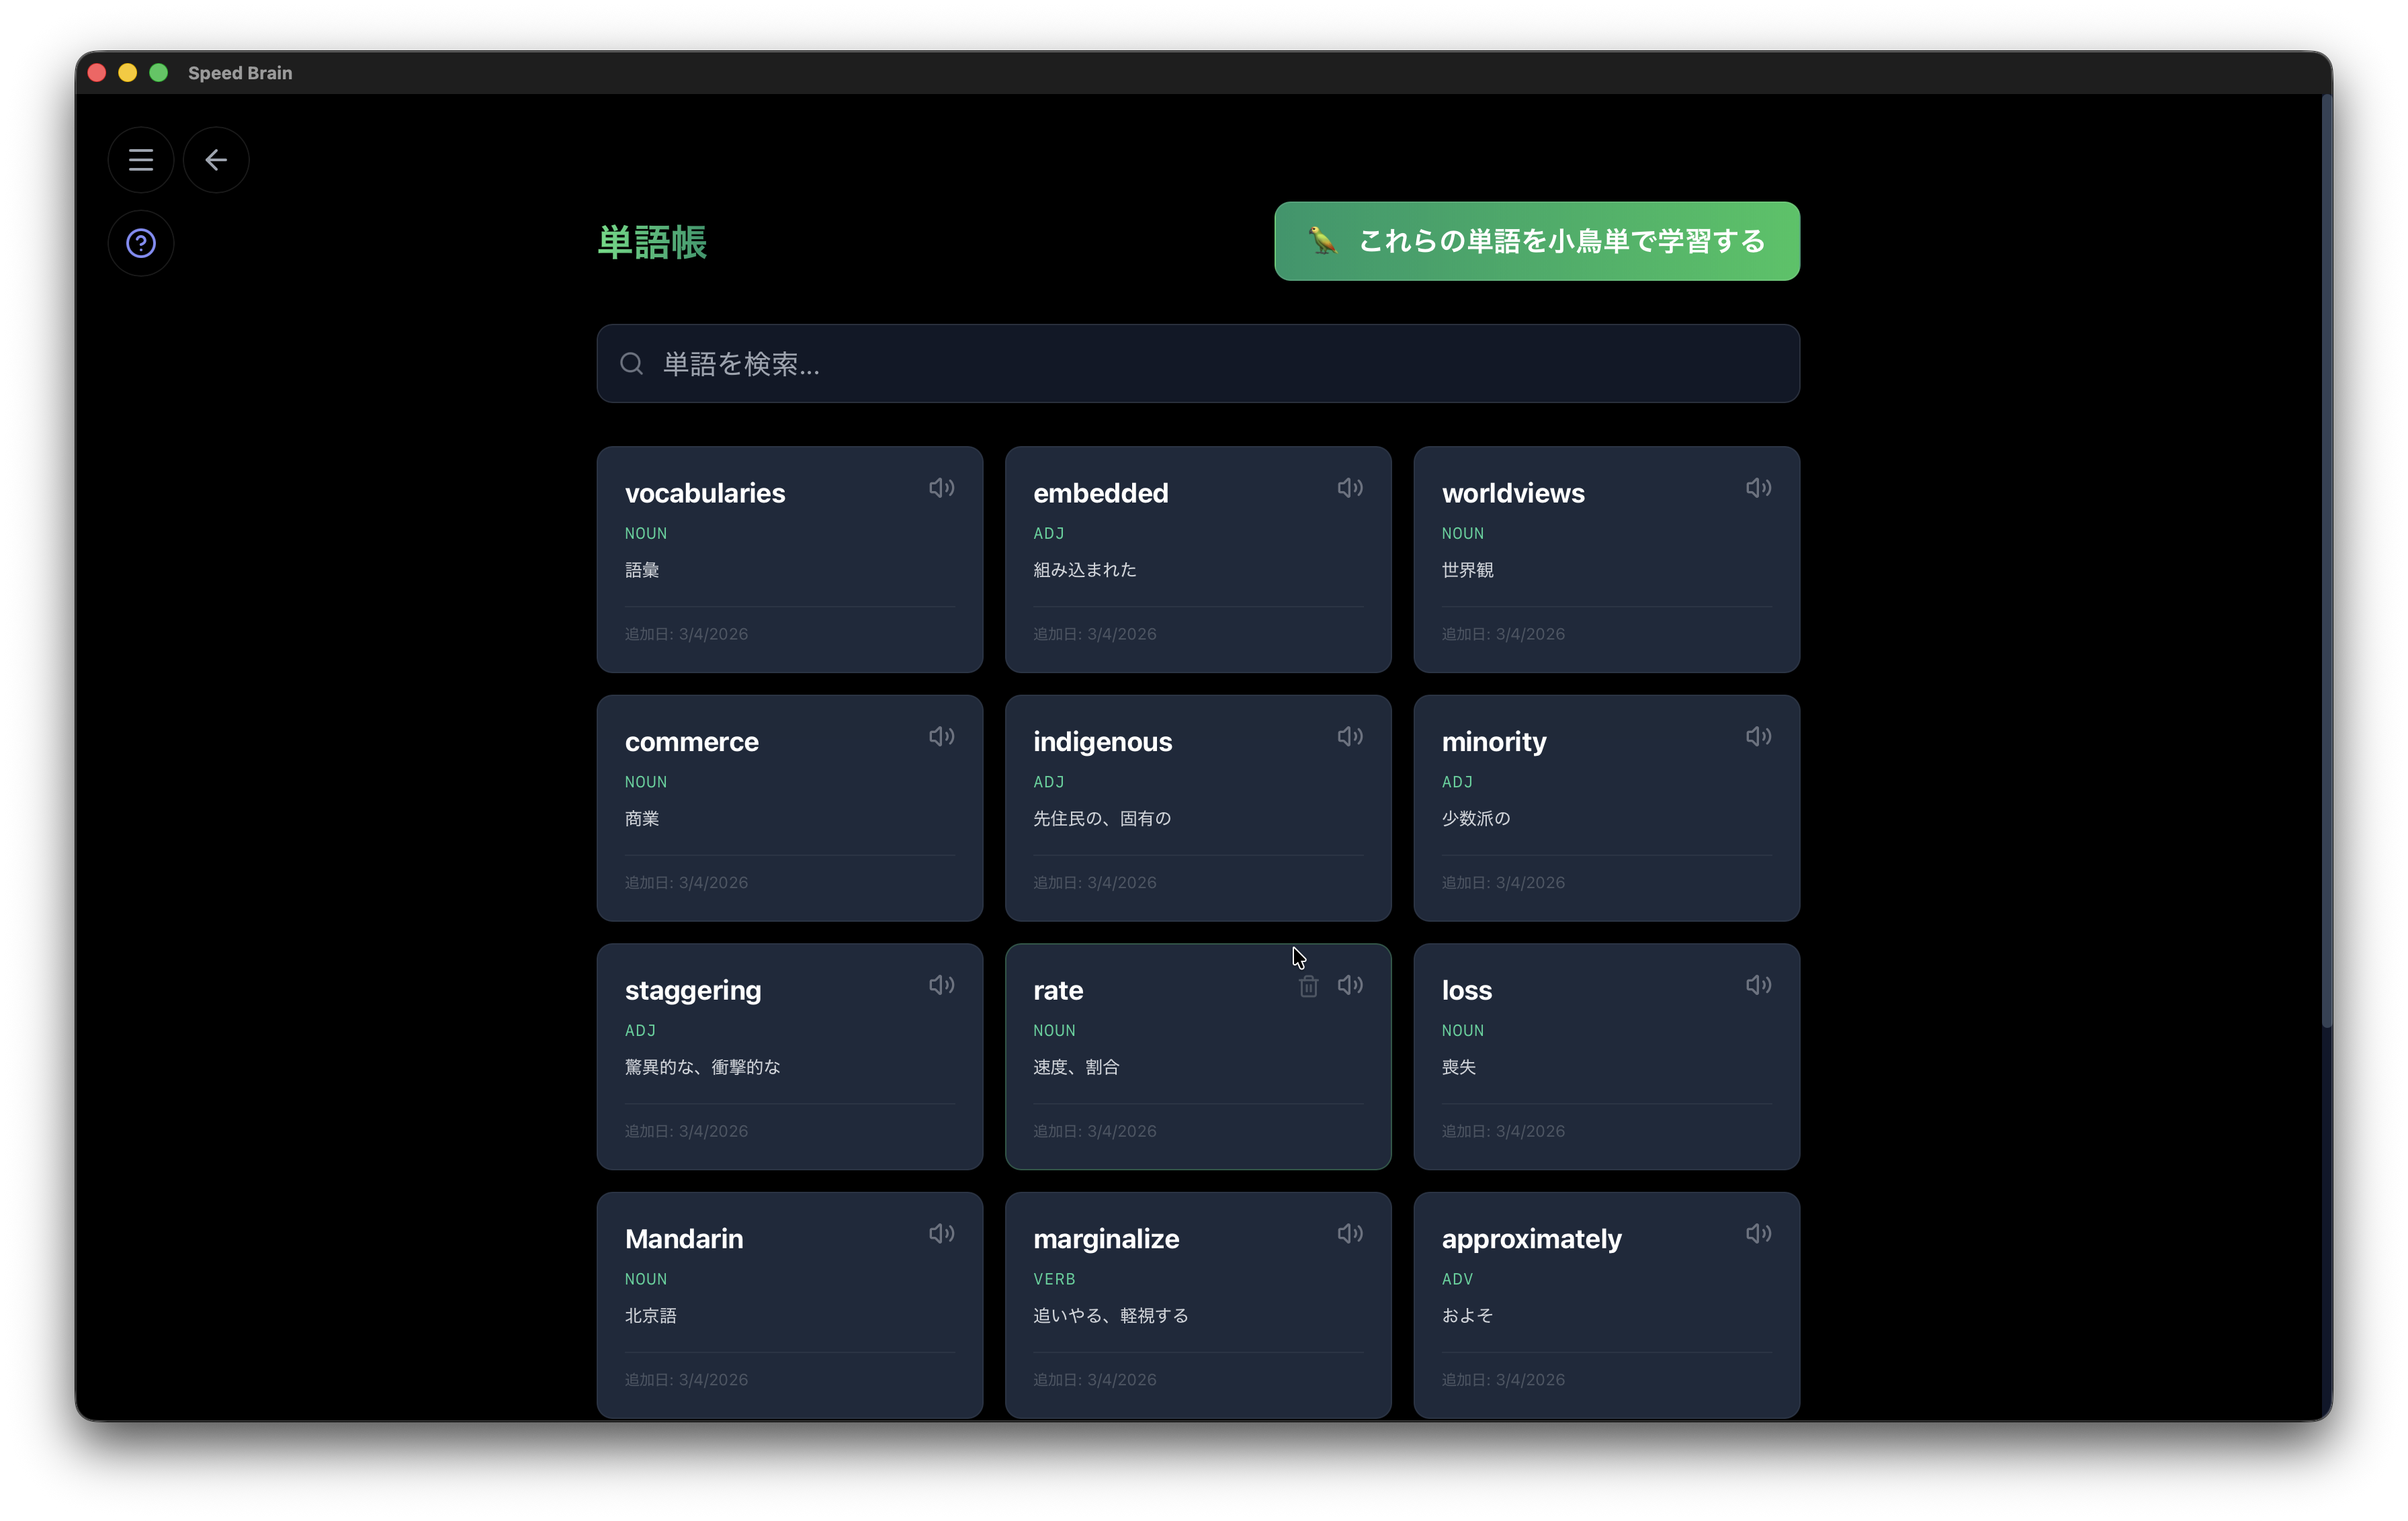Open the help question mark icon
2408x1521 pixels.
point(141,243)
